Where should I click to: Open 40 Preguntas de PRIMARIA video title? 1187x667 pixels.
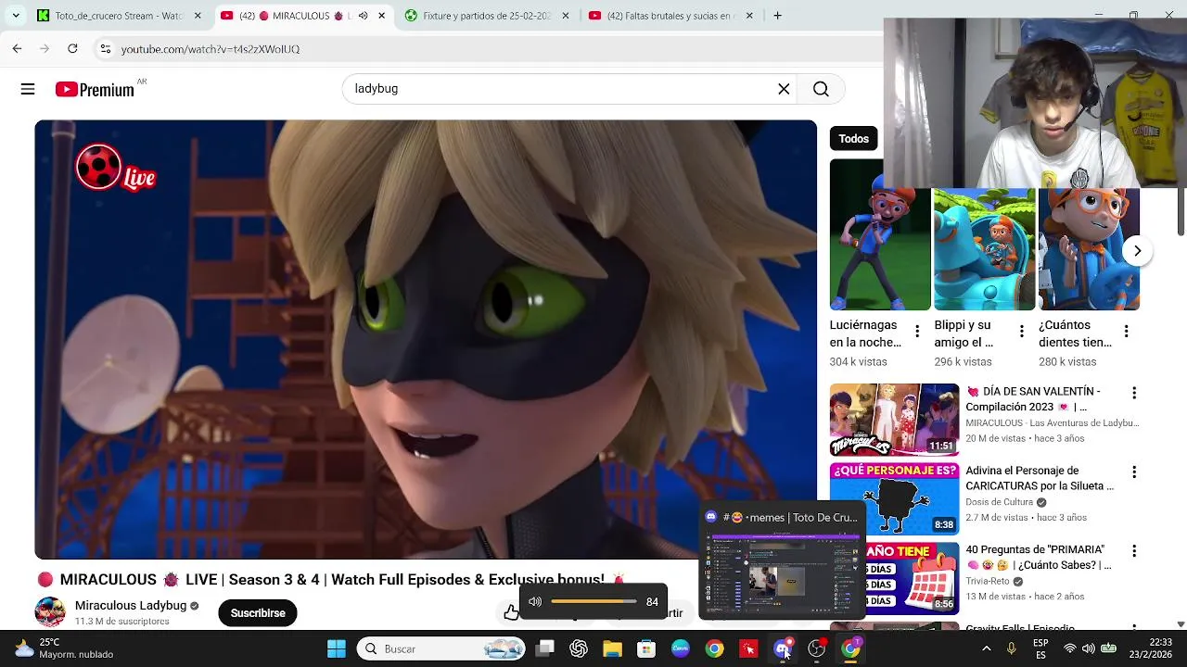[x=1039, y=557]
